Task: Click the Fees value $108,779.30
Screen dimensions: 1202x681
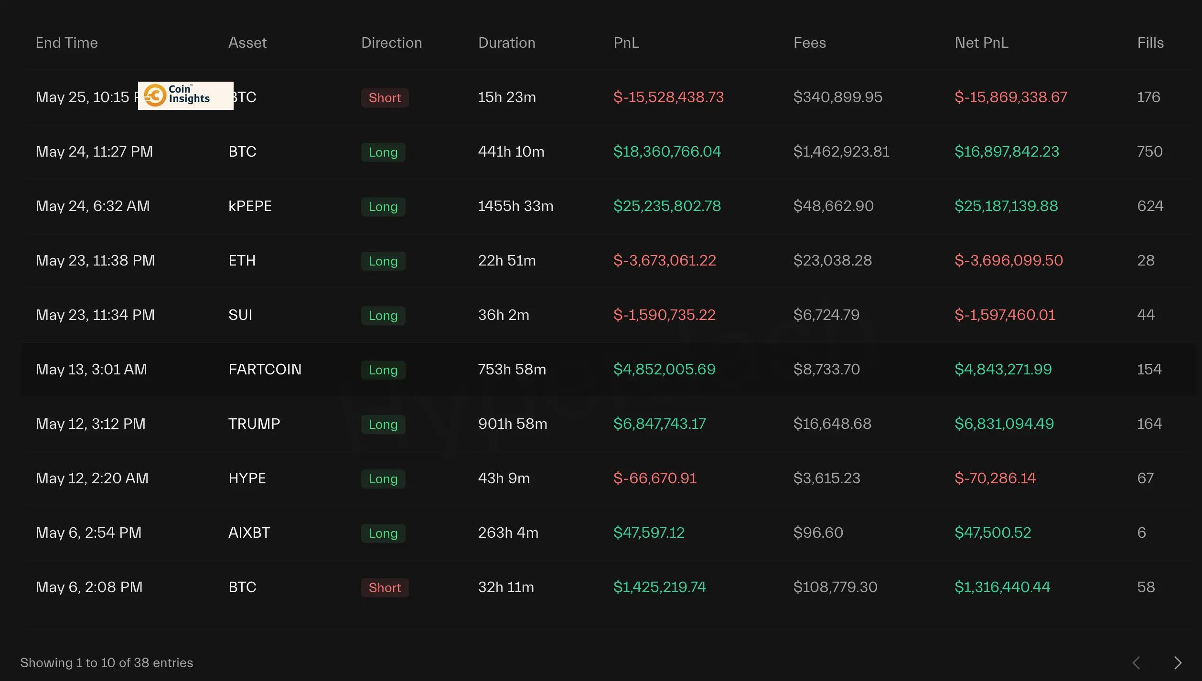Action: tap(836, 587)
